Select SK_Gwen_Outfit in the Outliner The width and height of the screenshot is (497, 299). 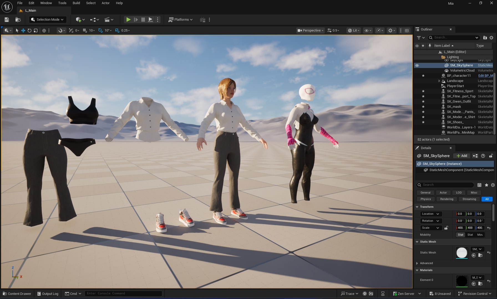click(x=459, y=102)
